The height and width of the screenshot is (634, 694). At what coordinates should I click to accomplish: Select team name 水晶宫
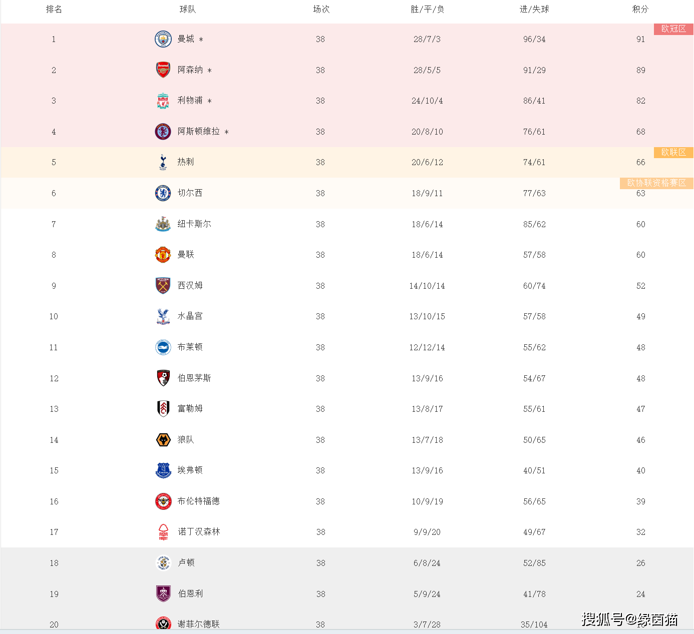(190, 316)
